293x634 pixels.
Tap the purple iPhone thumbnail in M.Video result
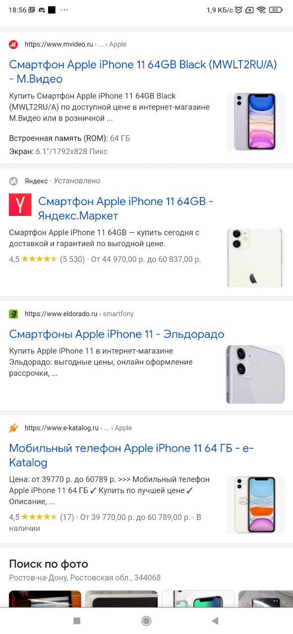coord(255,121)
